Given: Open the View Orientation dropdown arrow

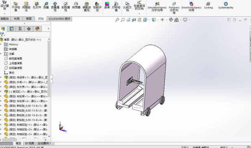Looking at the screenshot, I should tap(149, 20).
